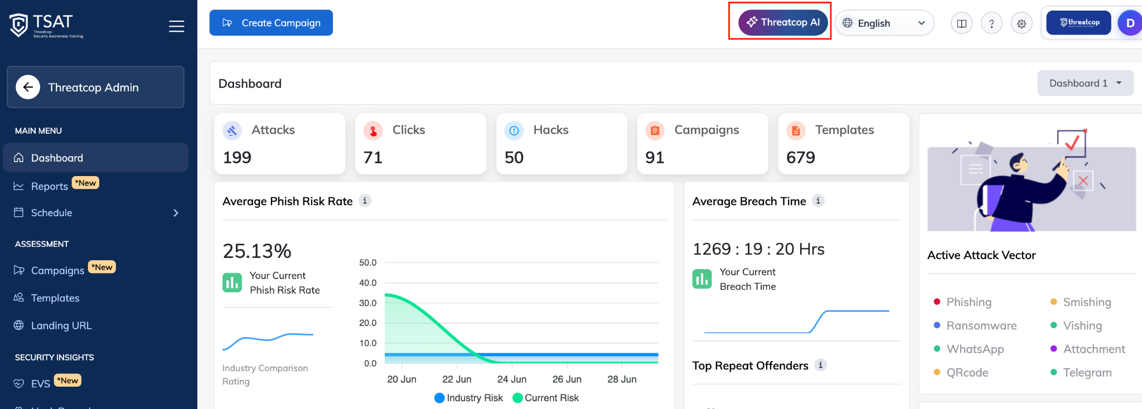The width and height of the screenshot is (1142, 409).
Task: Toggle Current Risk legend in the chart
Action: pos(545,398)
